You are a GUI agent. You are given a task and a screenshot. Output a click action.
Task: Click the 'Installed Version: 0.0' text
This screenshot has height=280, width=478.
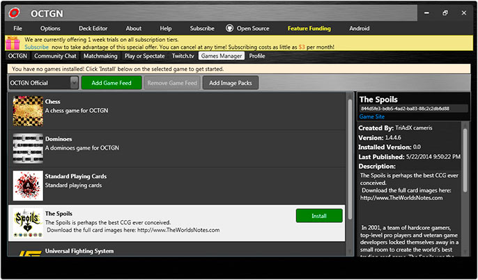pyautogui.click(x=390, y=147)
